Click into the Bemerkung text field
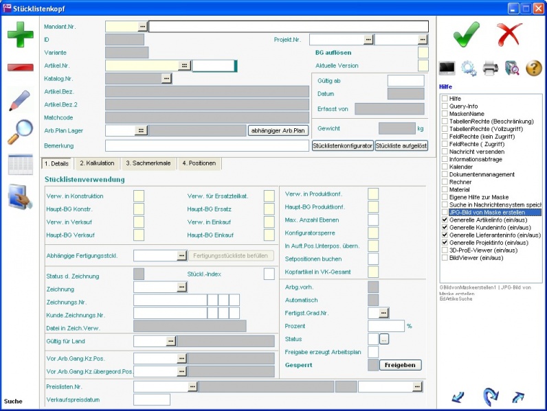The width and height of the screenshot is (547, 411). click(x=206, y=145)
